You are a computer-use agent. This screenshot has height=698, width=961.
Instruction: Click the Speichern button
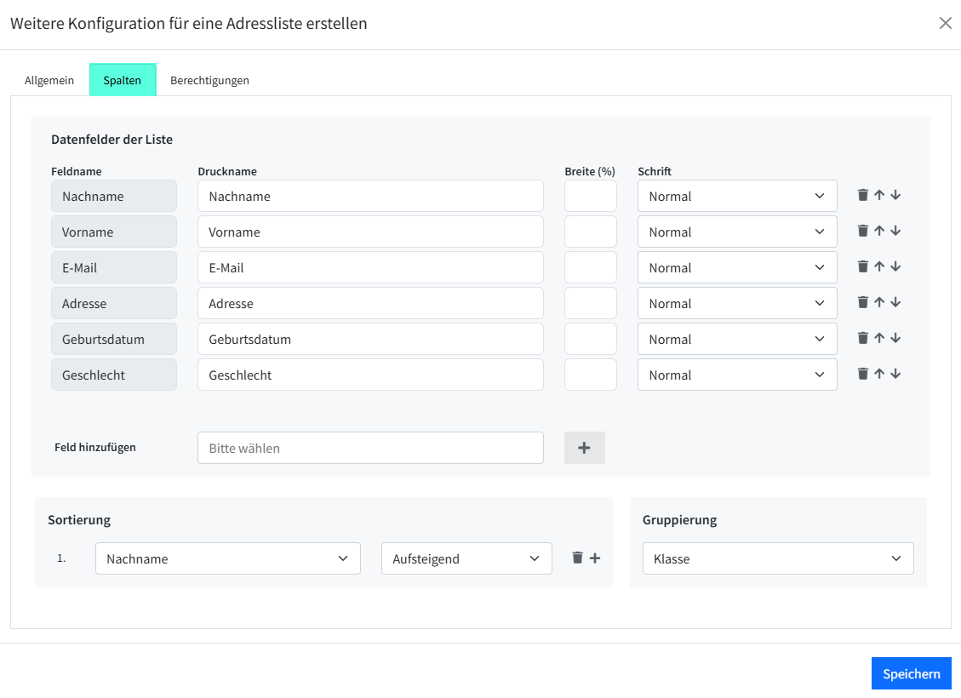click(911, 673)
